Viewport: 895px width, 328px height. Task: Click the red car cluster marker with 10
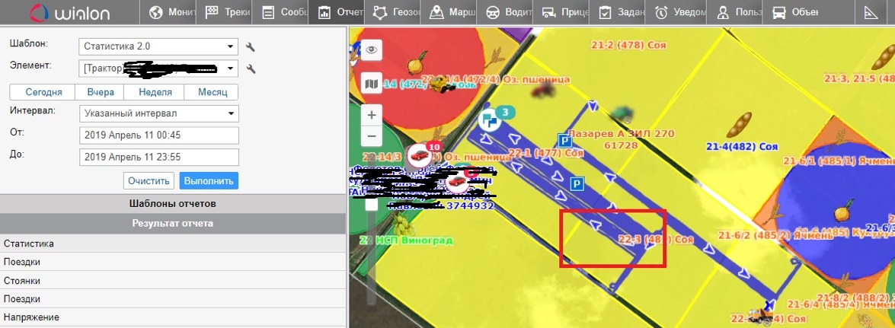[x=420, y=155]
